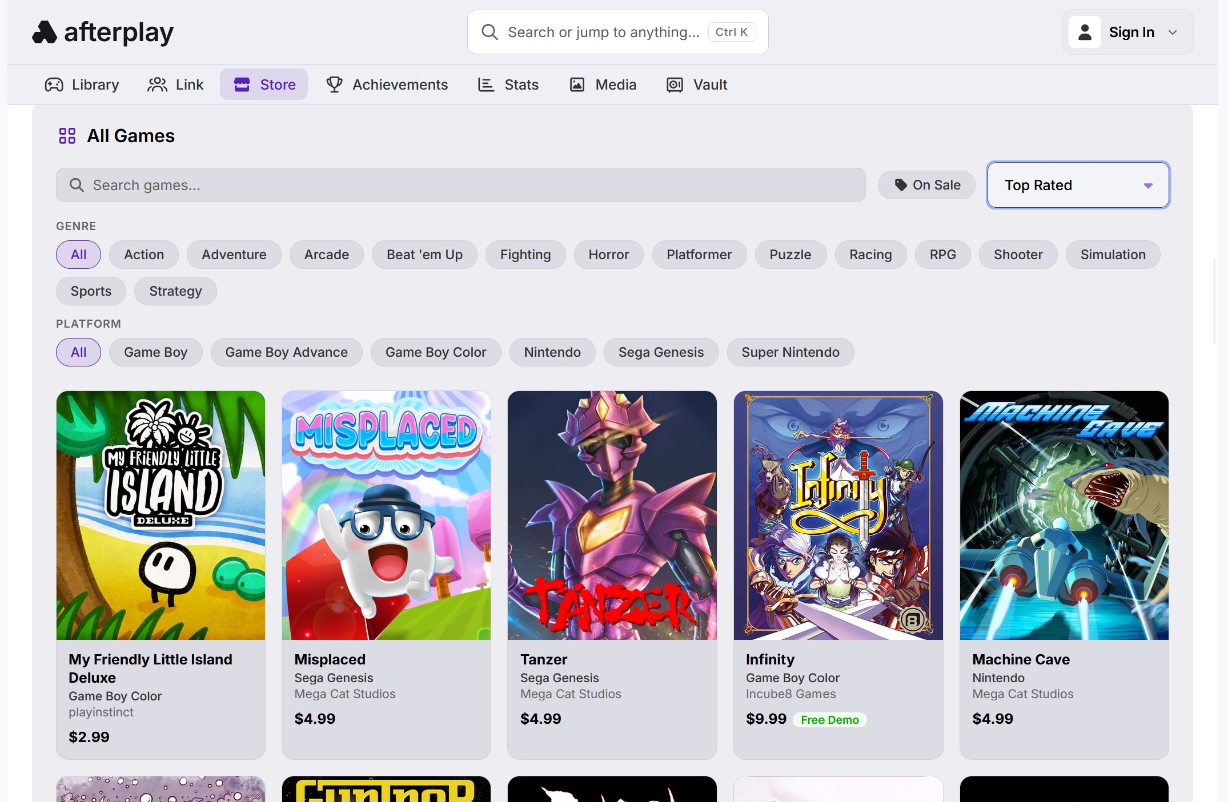Filter by Adventure genre
Image resolution: width=1228 pixels, height=802 pixels.
tap(234, 255)
